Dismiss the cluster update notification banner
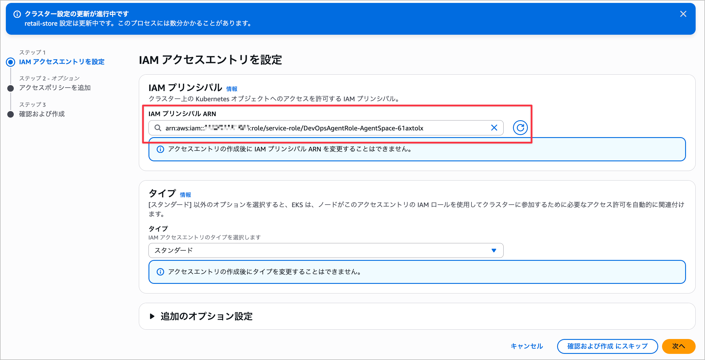This screenshot has width=705, height=360. click(x=683, y=14)
